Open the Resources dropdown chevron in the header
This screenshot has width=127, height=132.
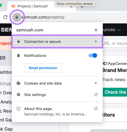pyautogui.click(x=119, y=30)
